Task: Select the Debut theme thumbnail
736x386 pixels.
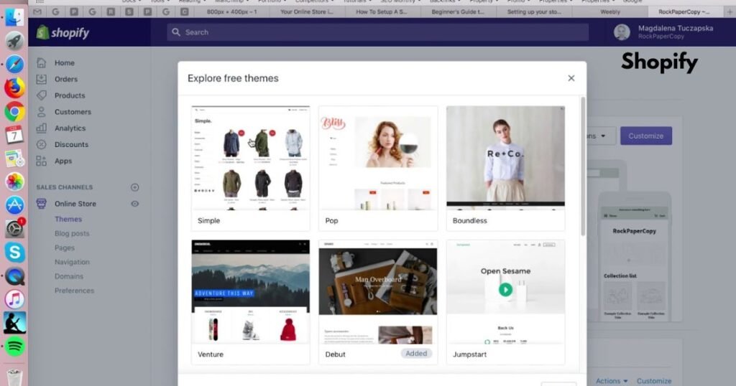Action: pyautogui.click(x=378, y=292)
